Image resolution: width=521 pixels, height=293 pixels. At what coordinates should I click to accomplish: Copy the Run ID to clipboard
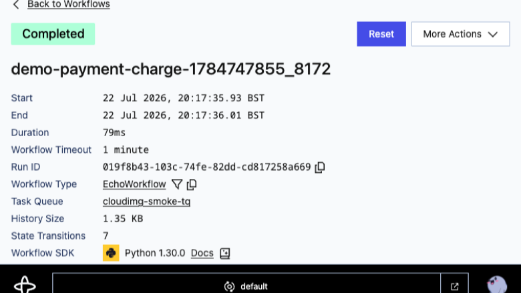[320, 167]
